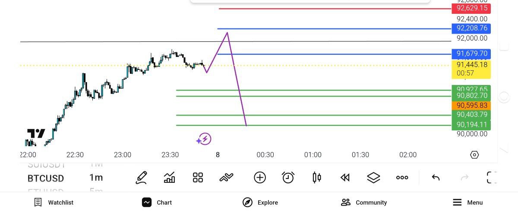Open the 1m timeframe selector
This screenshot has height=213, width=518.
pos(96,178)
